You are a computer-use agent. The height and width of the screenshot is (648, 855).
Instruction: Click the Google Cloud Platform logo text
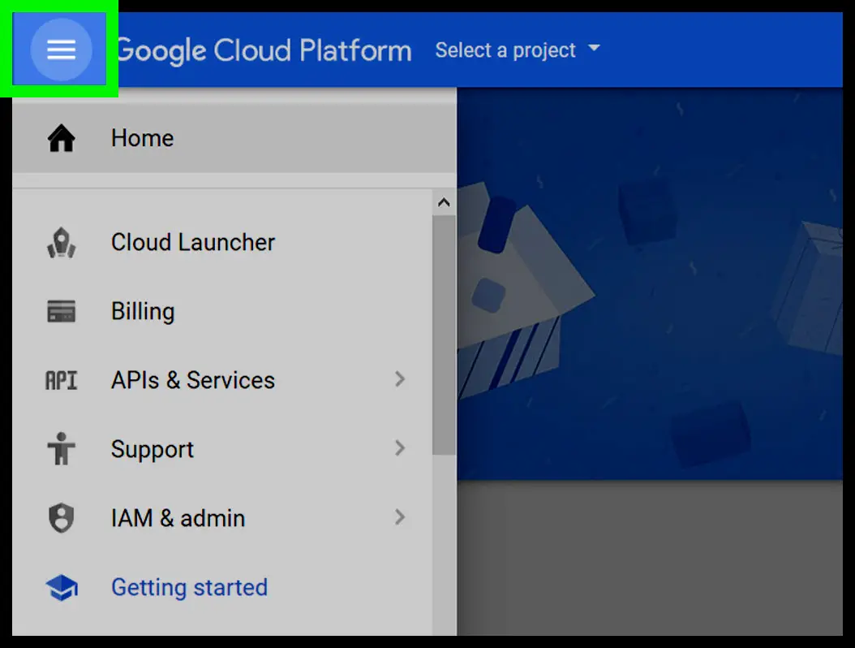(x=264, y=51)
